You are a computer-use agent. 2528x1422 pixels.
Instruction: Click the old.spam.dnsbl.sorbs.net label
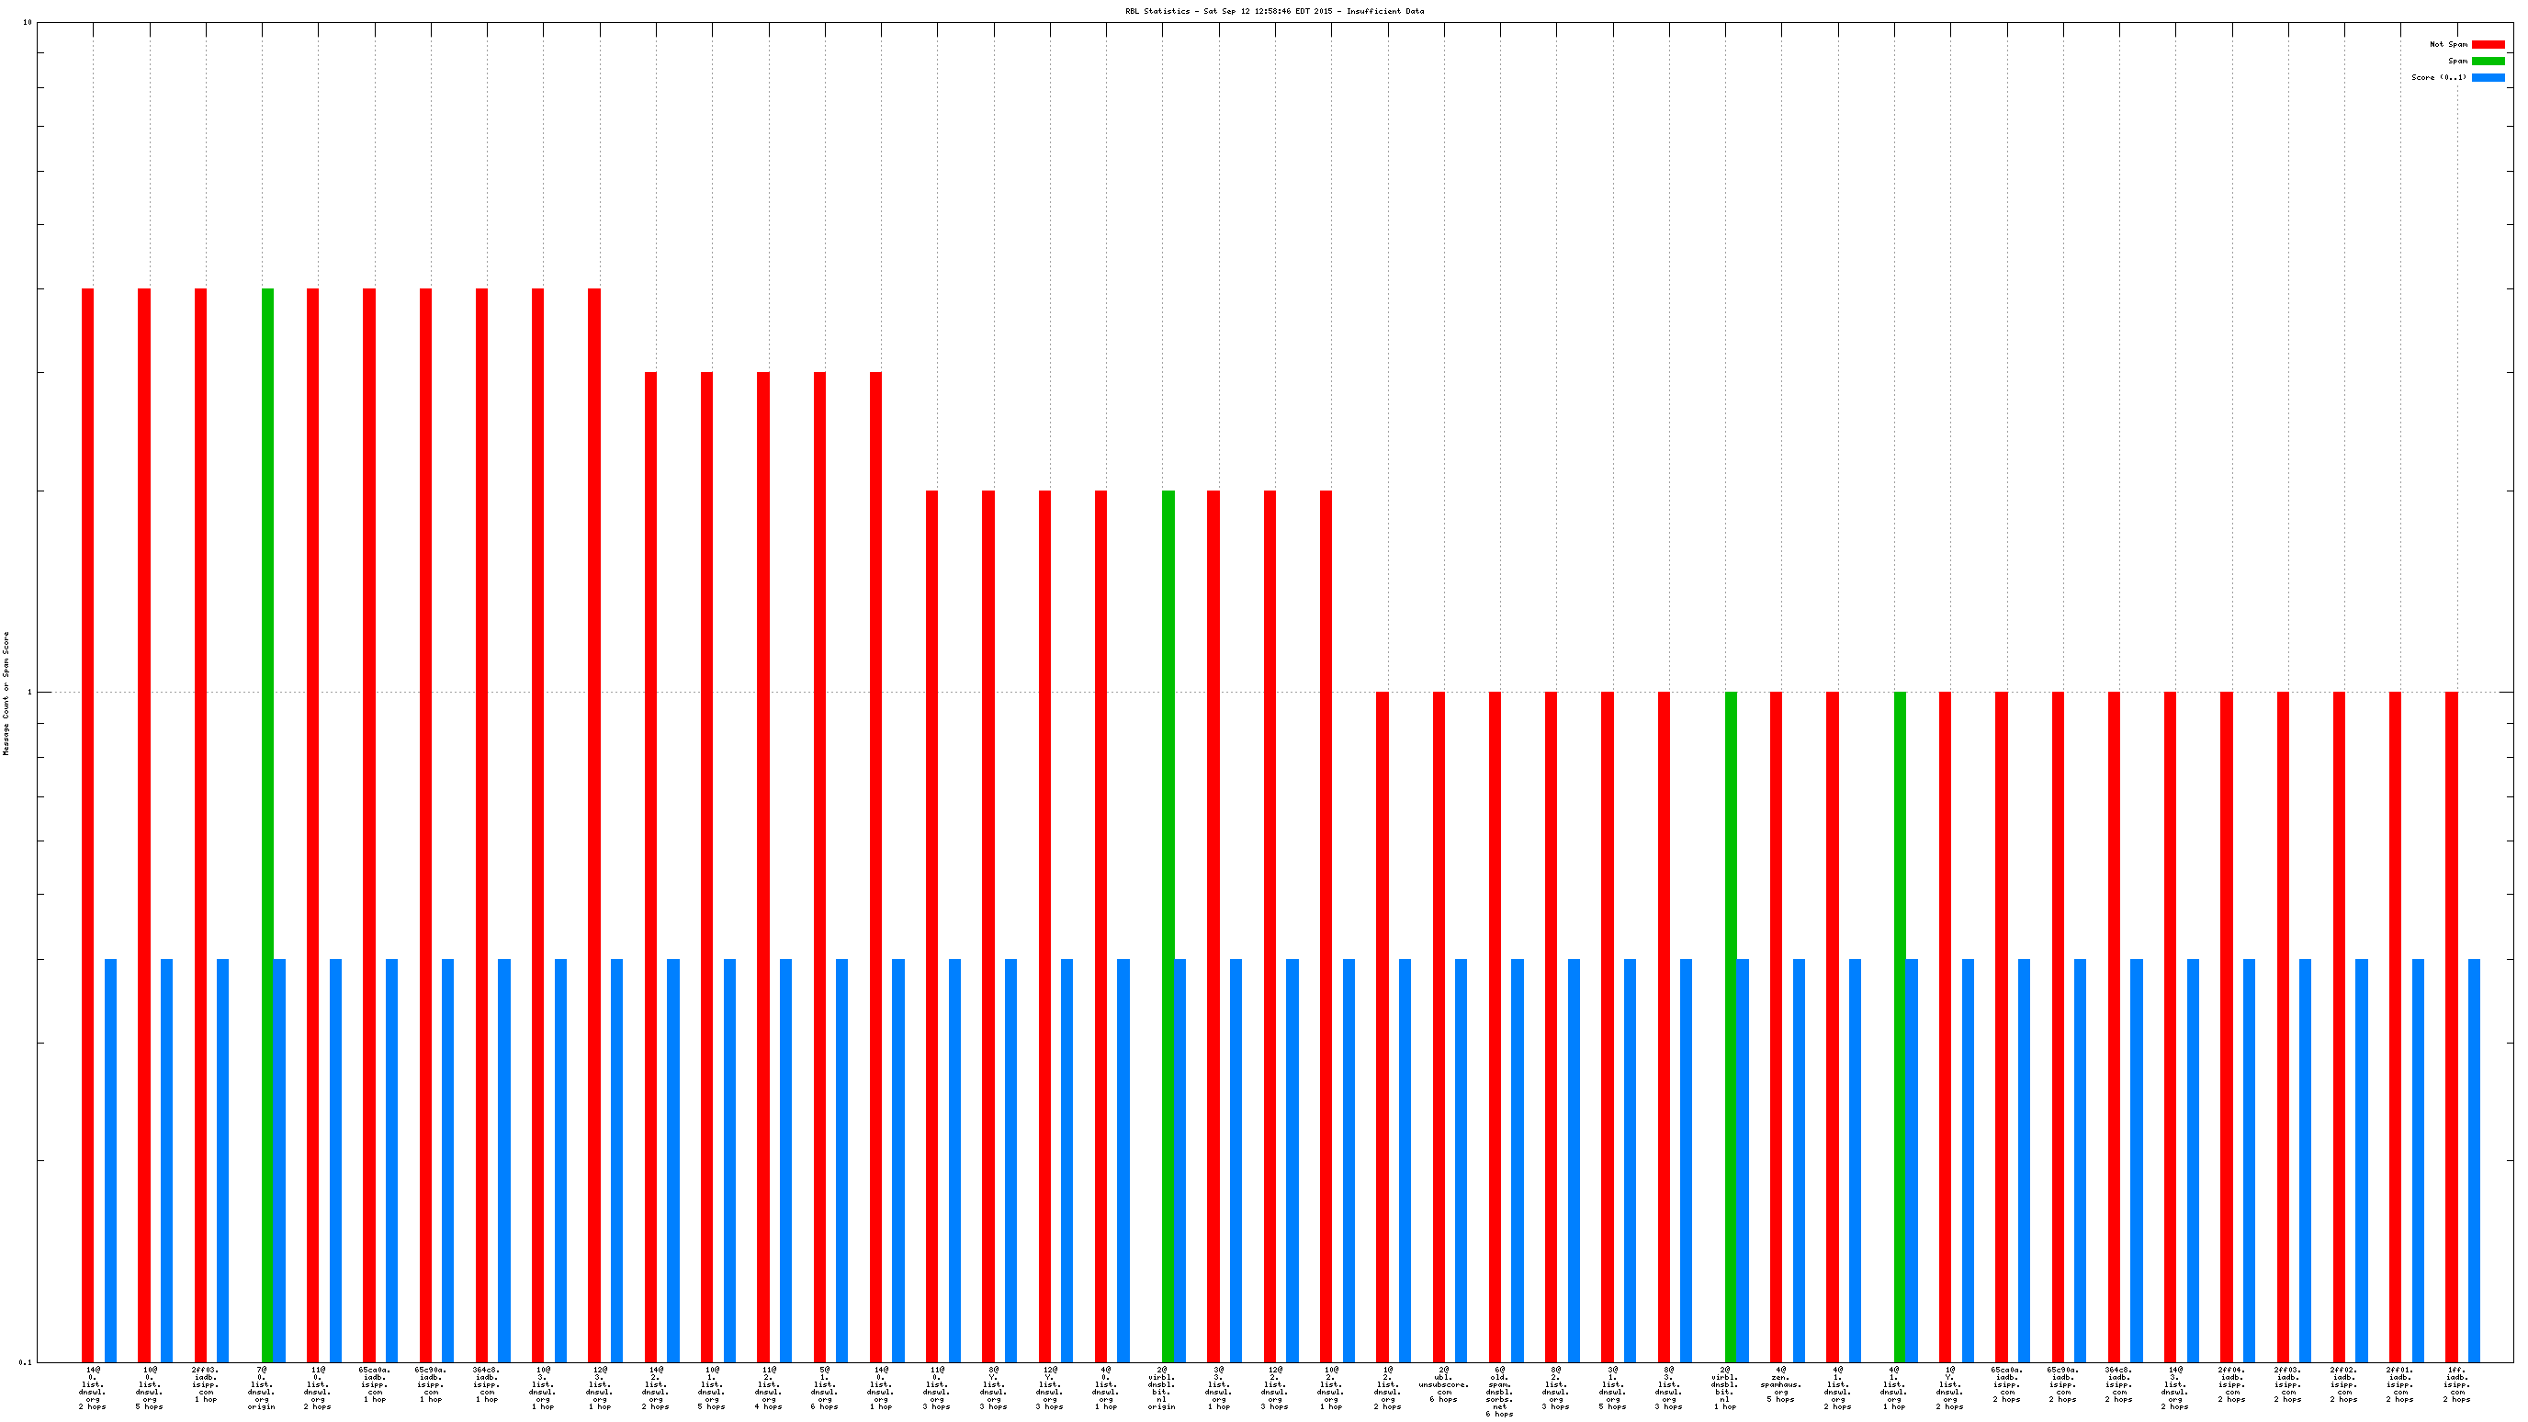pyautogui.click(x=1498, y=1391)
